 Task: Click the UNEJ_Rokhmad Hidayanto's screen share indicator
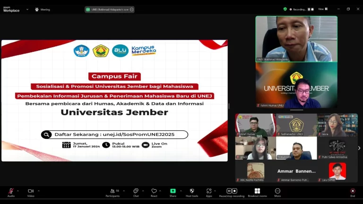(x=110, y=9)
